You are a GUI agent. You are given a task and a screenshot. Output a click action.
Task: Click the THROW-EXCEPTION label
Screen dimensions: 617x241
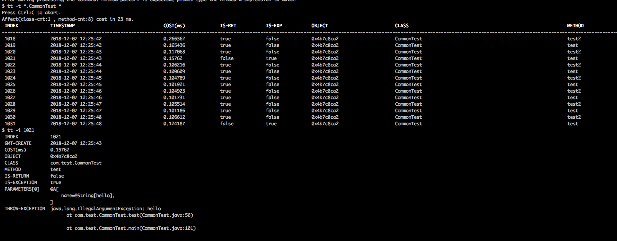25,209
